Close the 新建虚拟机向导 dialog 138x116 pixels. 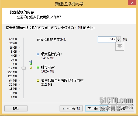[132, 3]
